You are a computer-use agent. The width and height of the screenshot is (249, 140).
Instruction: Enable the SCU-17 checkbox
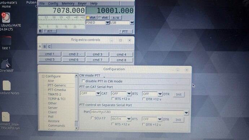pyautogui.click(x=92, y=118)
